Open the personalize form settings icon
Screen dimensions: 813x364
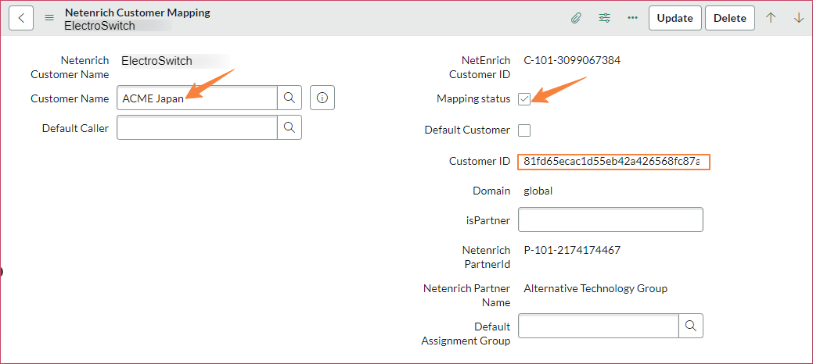click(x=604, y=18)
